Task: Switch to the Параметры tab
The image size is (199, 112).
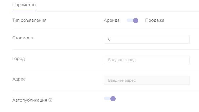Action: (24, 5)
